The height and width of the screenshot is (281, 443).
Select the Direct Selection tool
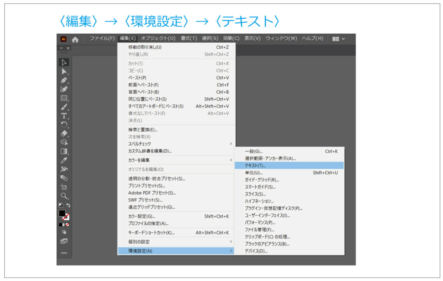[x=64, y=71]
